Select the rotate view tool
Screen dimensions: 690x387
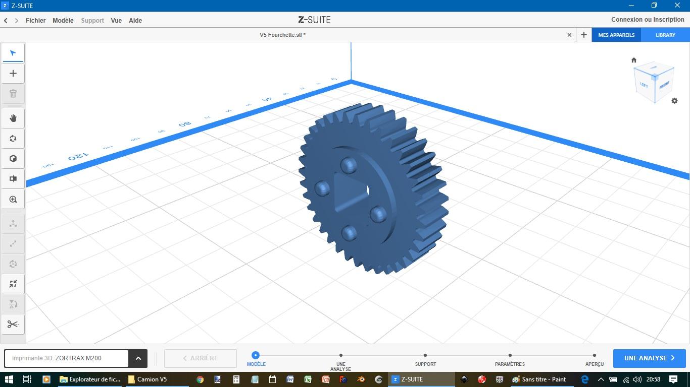click(13, 138)
